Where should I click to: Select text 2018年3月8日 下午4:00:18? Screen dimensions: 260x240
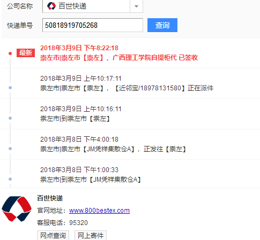79,140
